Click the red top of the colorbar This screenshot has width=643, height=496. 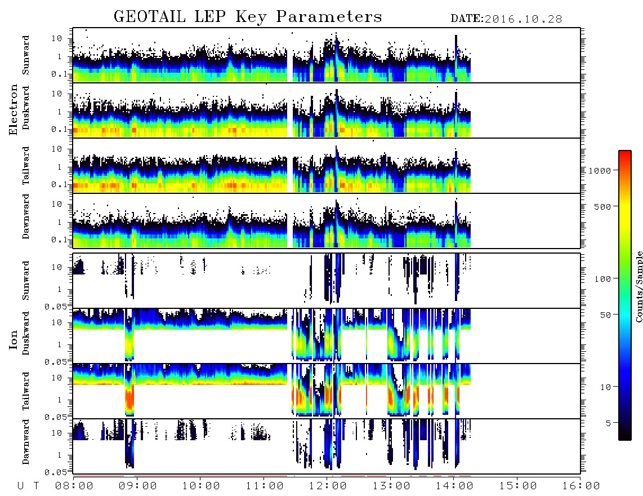pyautogui.click(x=625, y=156)
